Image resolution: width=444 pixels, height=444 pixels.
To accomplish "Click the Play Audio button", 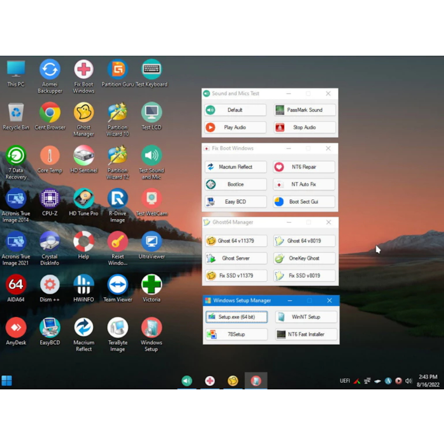I will [235, 127].
